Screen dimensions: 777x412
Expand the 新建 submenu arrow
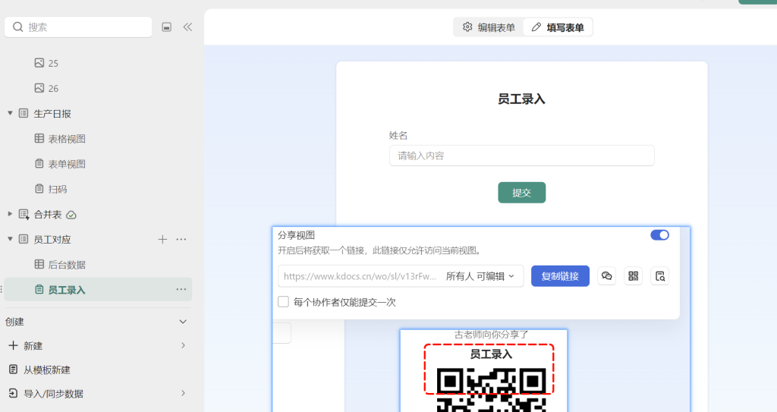click(x=184, y=345)
